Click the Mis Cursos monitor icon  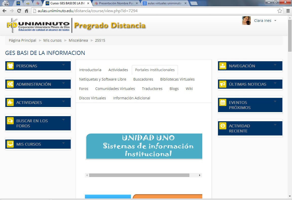point(10,144)
